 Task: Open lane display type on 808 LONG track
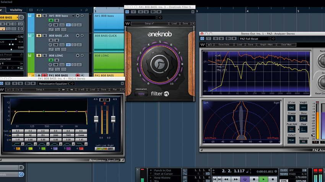[64, 70]
